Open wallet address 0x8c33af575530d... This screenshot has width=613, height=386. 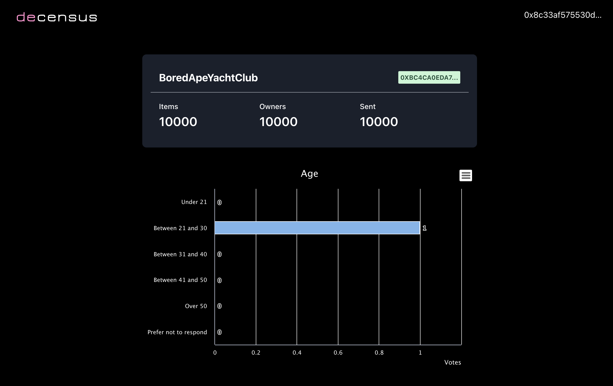click(x=563, y=15)
